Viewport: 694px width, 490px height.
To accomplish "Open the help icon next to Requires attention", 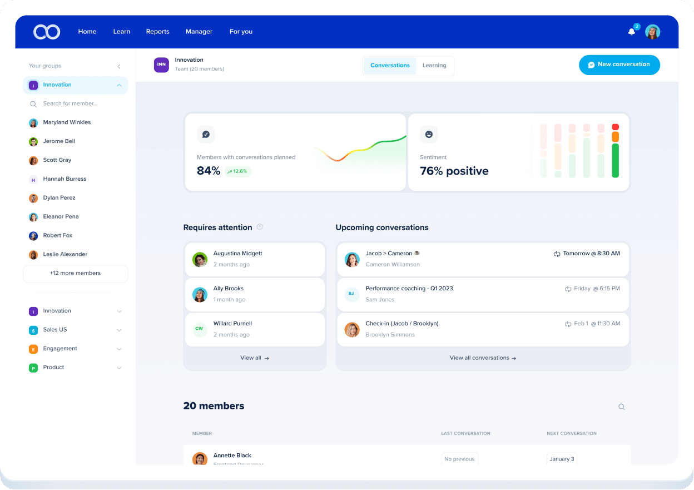I will point(260,227).
